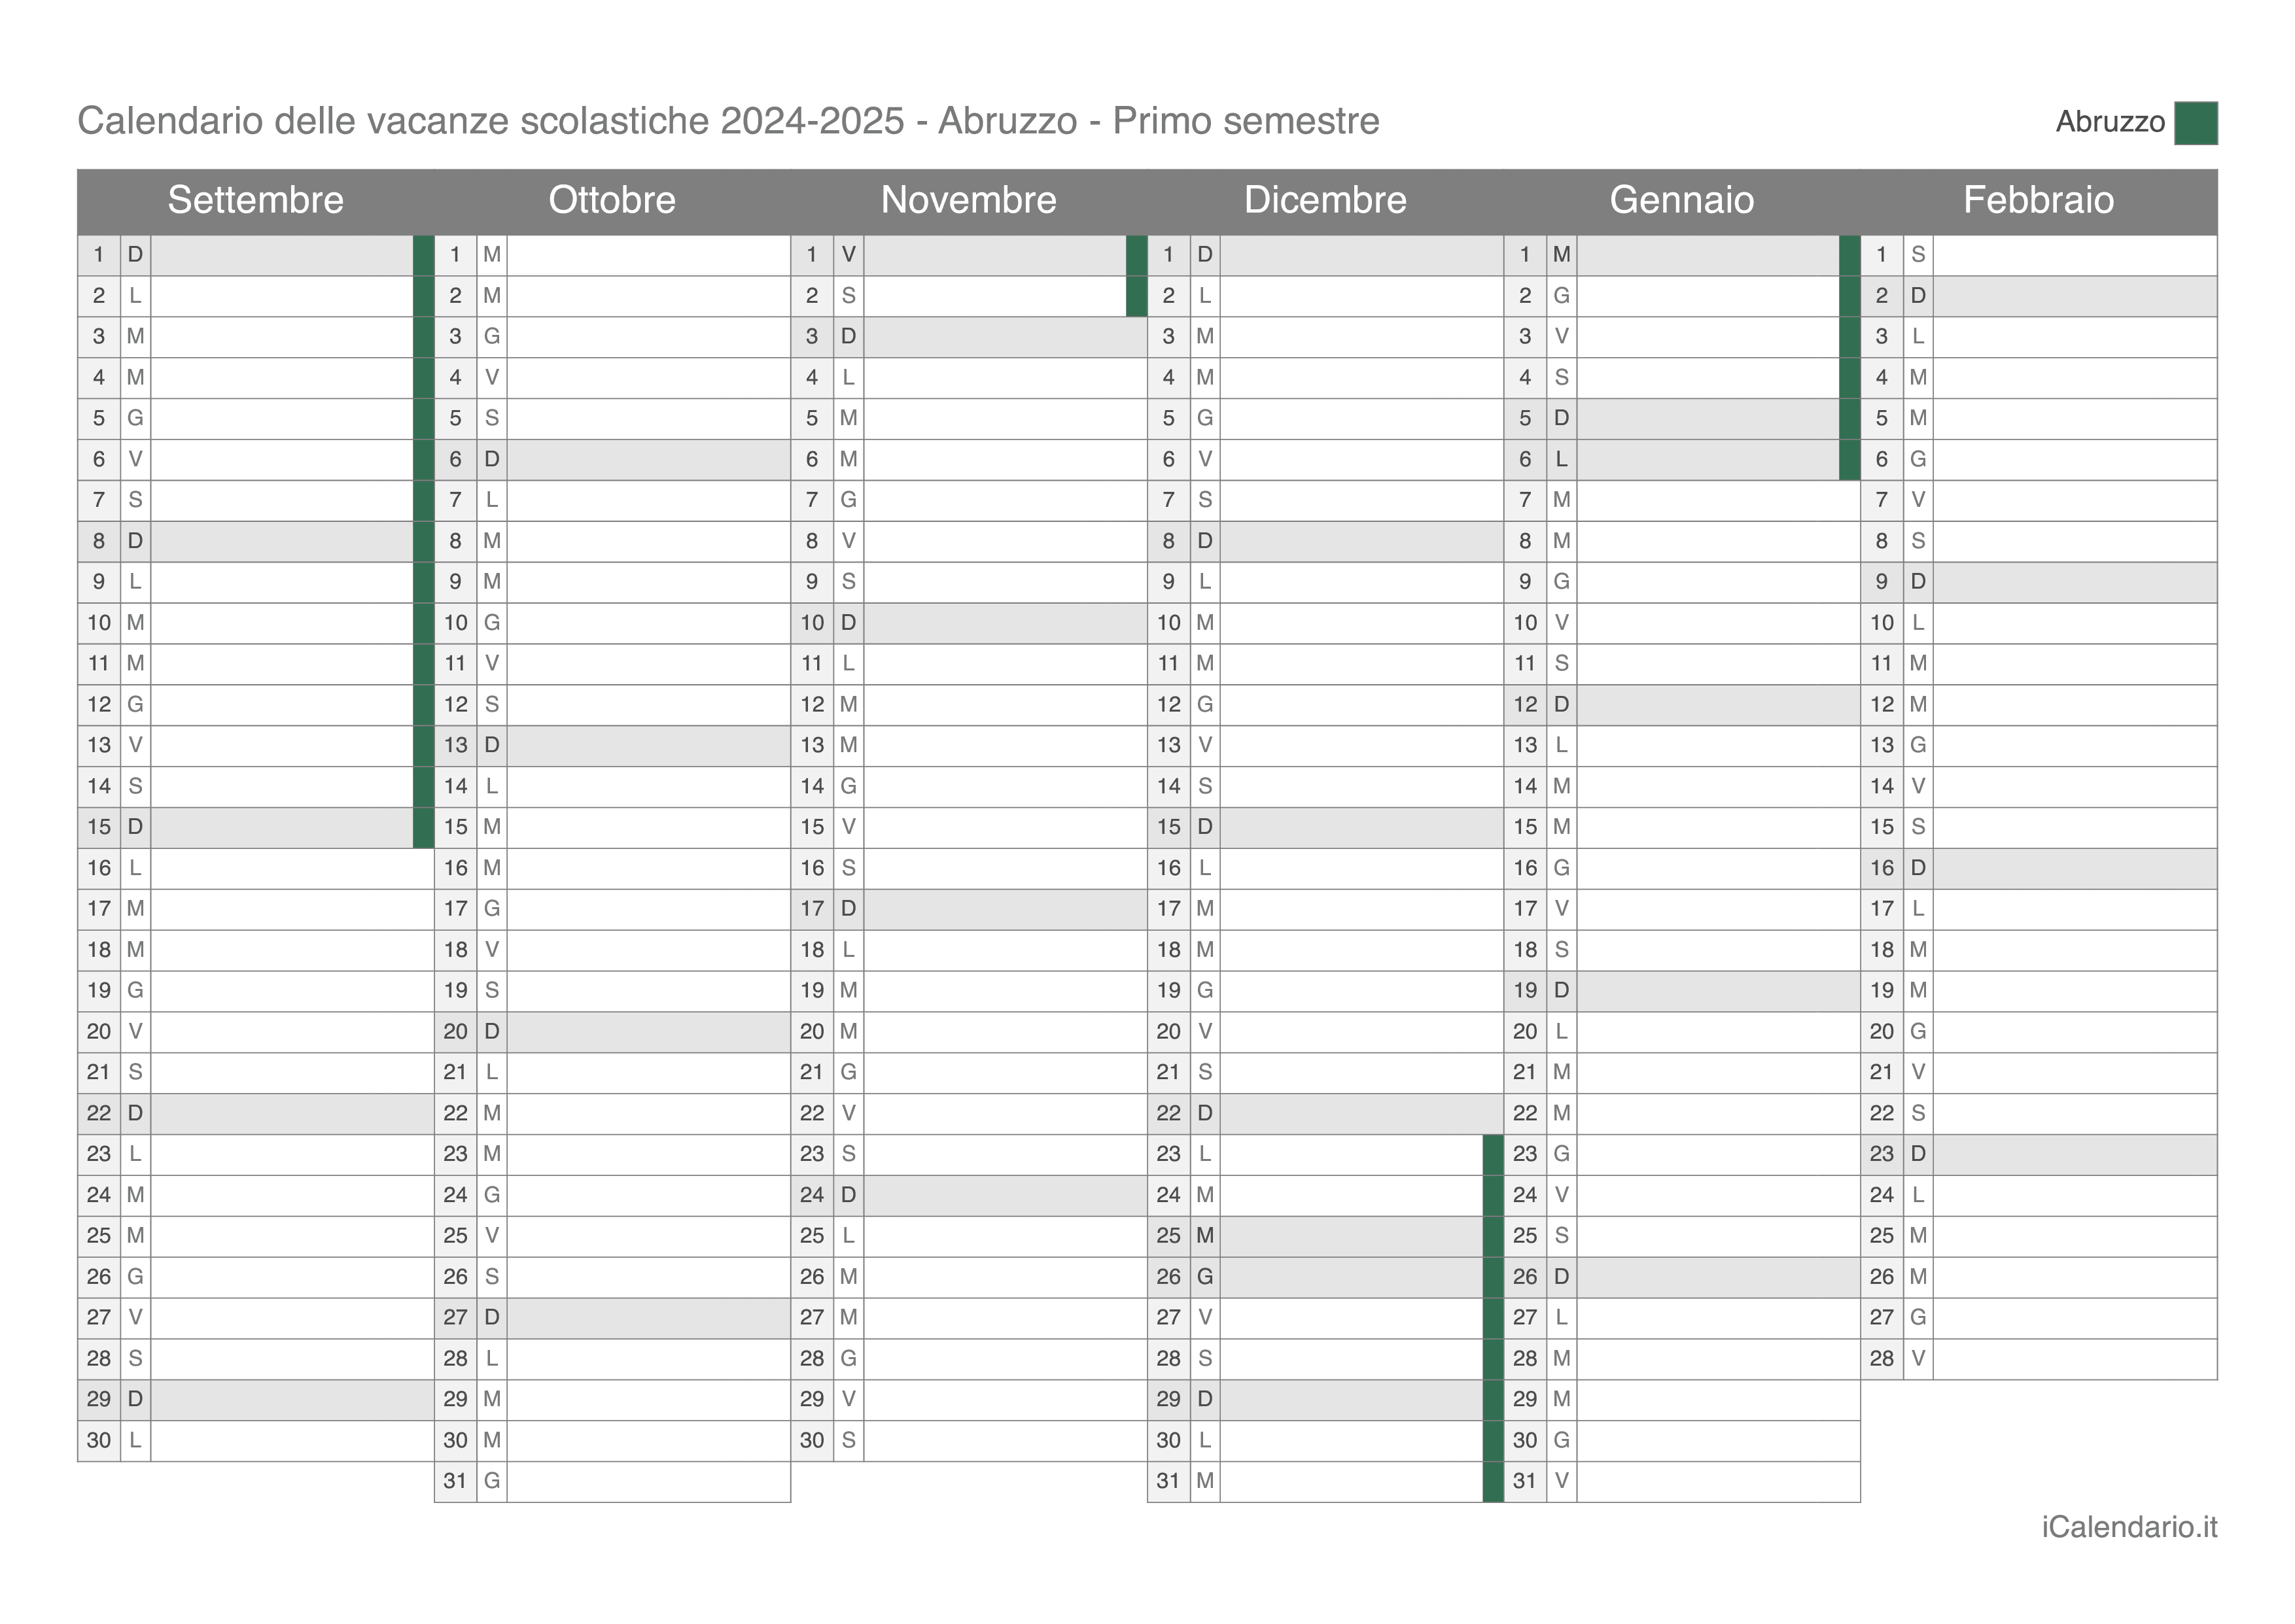Click day 1 number in Febbraio
The width and height of the screenshot is (2295, 1624).
(x=1882, y=255)
